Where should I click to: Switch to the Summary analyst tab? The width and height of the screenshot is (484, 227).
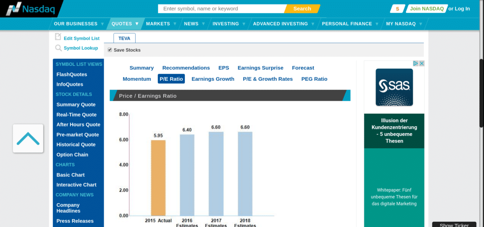coord(141,68)
